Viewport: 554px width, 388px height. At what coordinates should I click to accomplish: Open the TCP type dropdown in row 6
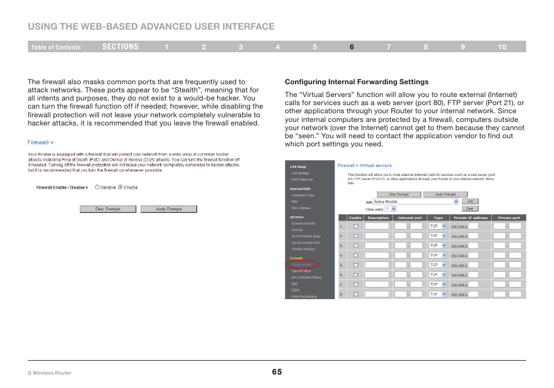coord(438,275)
